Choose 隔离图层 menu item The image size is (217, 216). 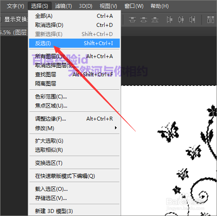pos(74,83)
